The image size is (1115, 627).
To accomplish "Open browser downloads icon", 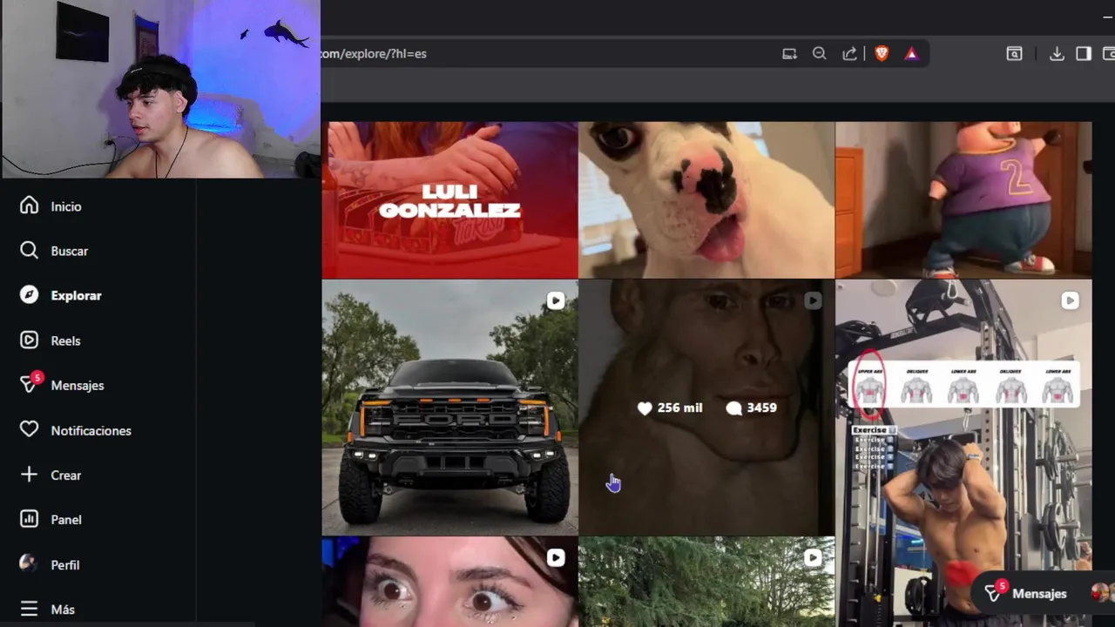I will (1057, 53).
